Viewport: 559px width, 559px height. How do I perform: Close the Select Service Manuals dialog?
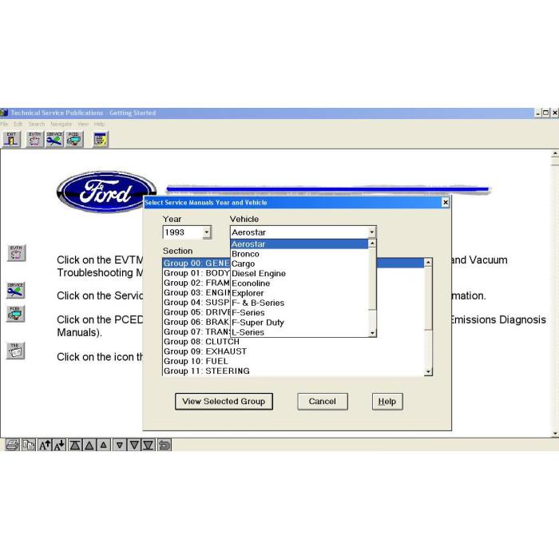click(446, 203)
